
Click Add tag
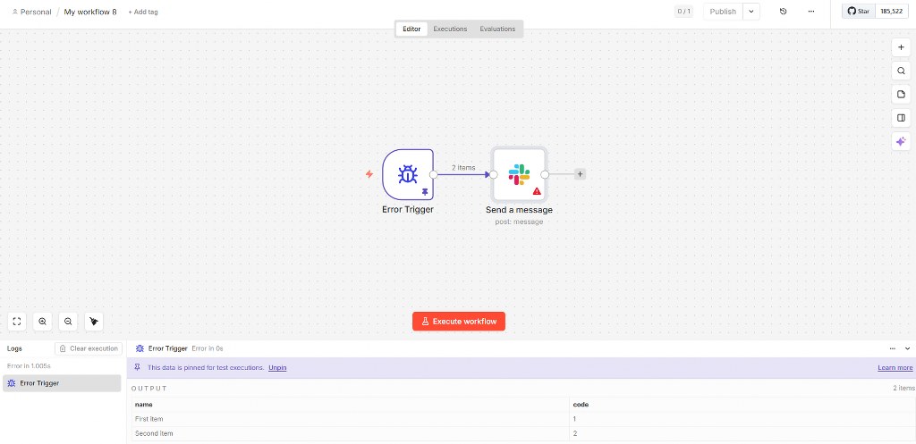coord(143,12)
